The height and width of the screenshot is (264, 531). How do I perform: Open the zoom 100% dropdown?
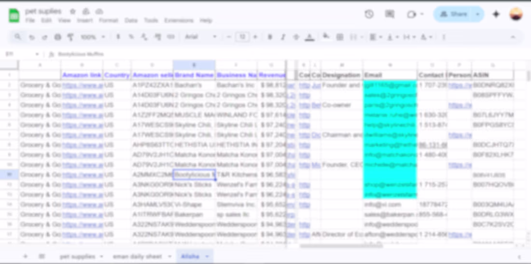(x=93, y=37)
